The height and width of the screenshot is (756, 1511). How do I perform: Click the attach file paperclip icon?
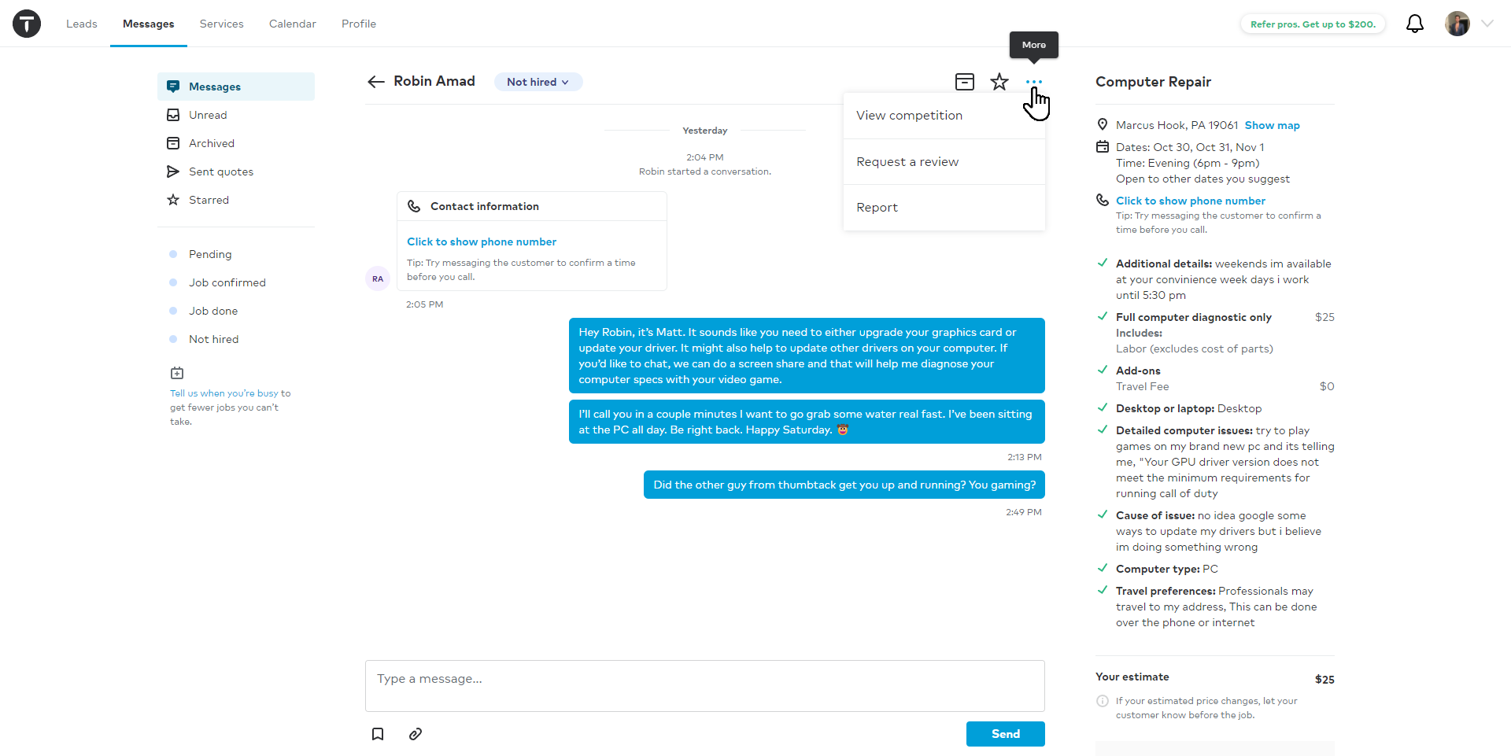click(416, 734)
